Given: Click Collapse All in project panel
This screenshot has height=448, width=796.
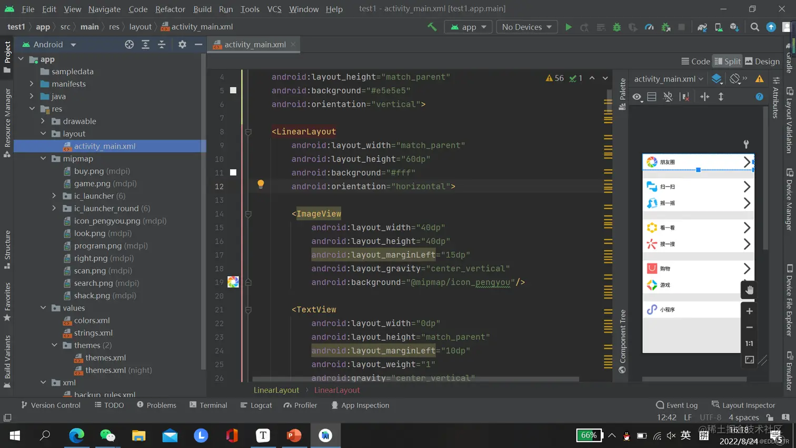Looking at the screenshot, I should coord(162,45).
